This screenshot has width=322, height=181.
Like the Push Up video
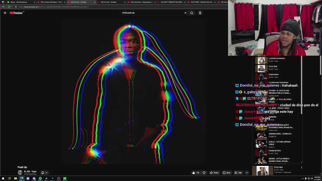(x=195, y=173)
